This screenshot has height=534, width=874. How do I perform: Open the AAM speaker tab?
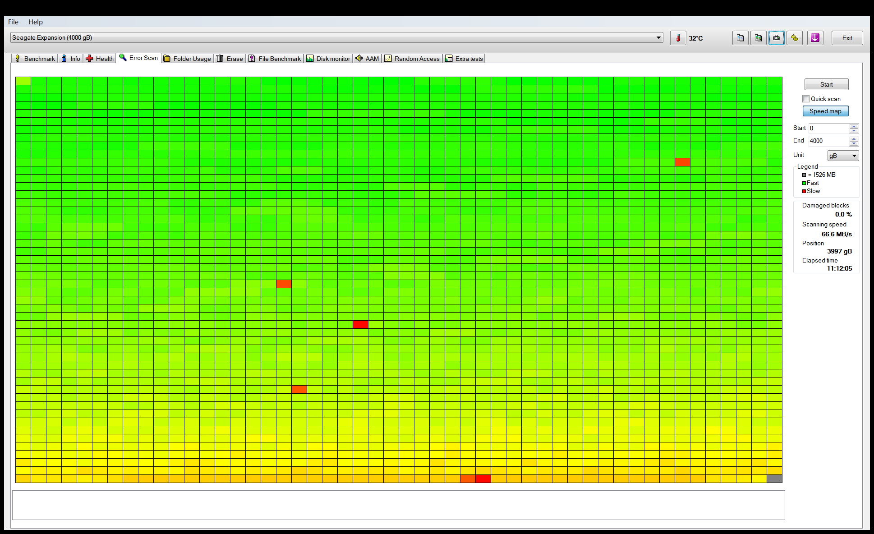pos(367,59)
